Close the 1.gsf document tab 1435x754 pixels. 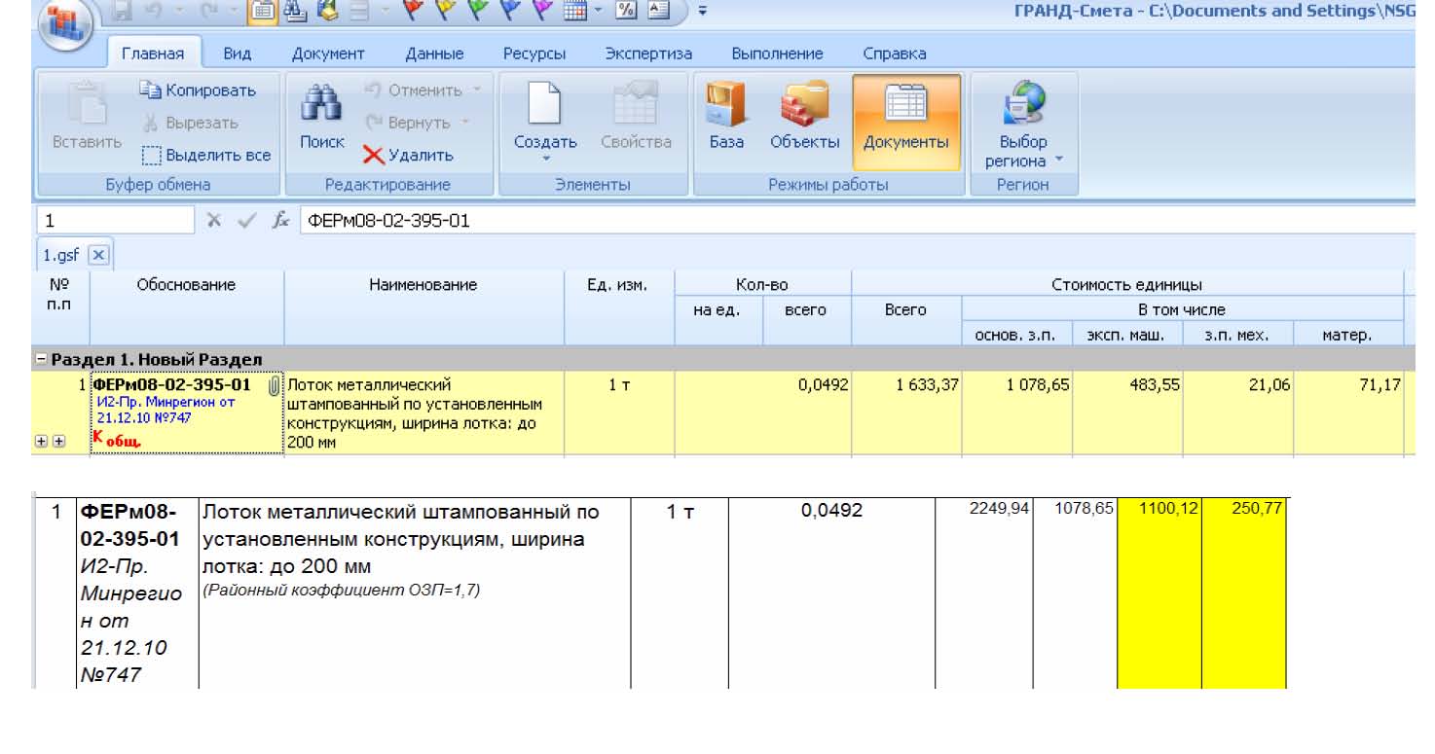[98, 255]
